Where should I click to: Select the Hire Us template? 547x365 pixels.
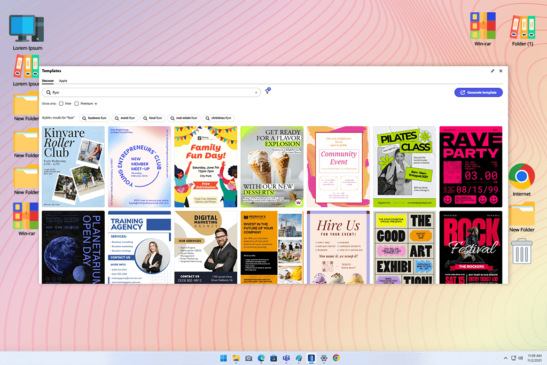(x=338, y=247)
